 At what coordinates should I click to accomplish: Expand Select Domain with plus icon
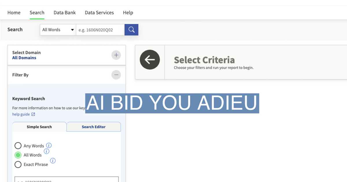pyautogui.click(x=116, y=55)
